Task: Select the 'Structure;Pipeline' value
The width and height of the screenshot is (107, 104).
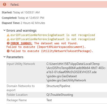Action: pos(58,86)
